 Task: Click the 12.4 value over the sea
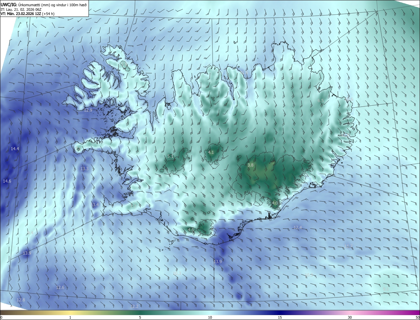(x=298, y=227)
